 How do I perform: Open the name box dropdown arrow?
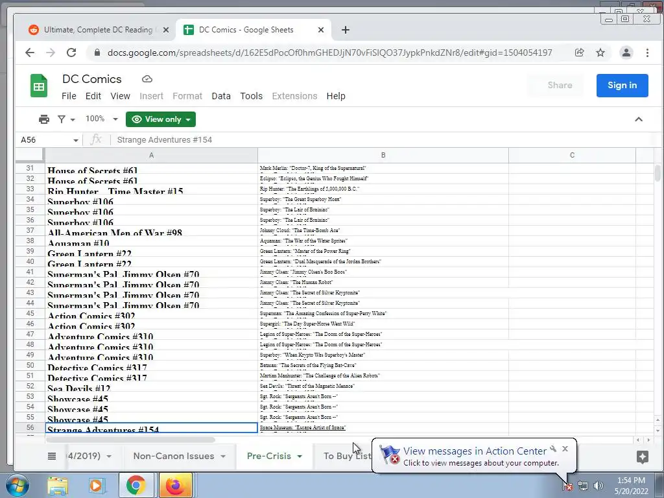tap(75, 140)
